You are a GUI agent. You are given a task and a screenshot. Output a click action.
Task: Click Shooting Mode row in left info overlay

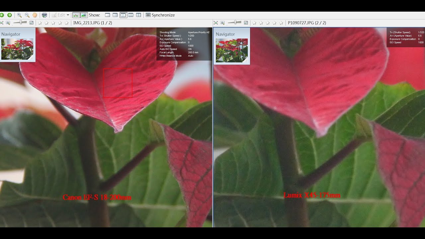point(185,33)
